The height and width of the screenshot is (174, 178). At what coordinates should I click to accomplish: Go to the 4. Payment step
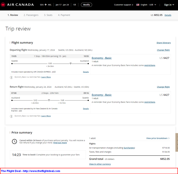click(x=64, y=15)
